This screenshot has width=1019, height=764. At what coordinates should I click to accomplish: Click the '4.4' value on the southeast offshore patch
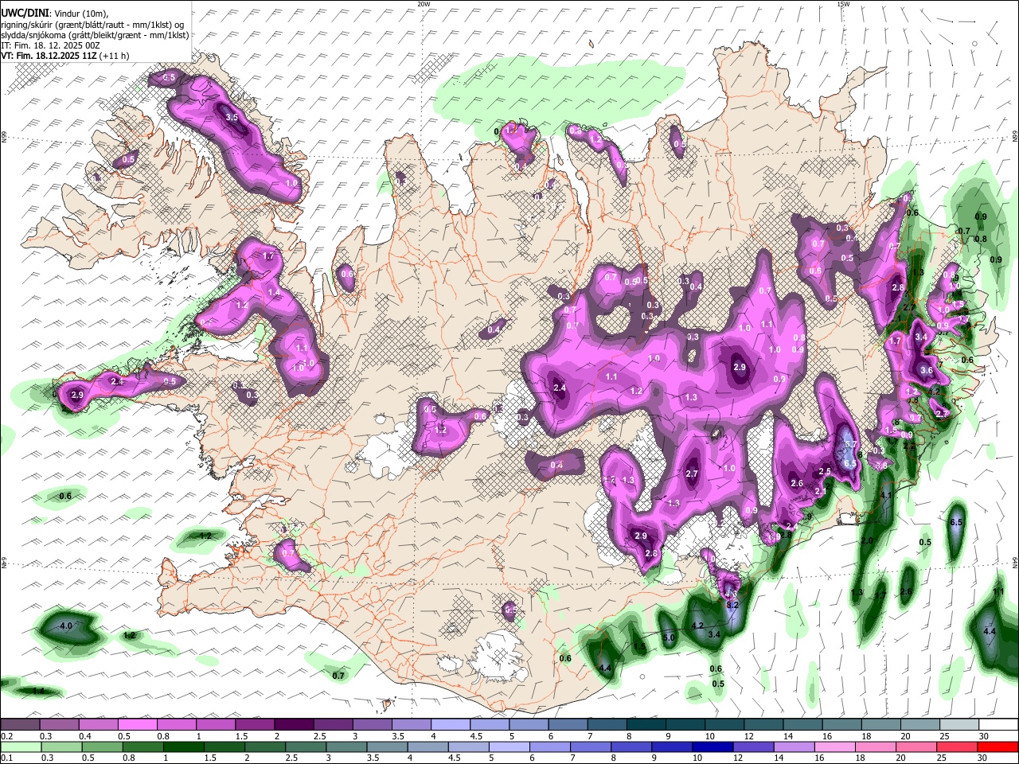(x=990, y=631)
